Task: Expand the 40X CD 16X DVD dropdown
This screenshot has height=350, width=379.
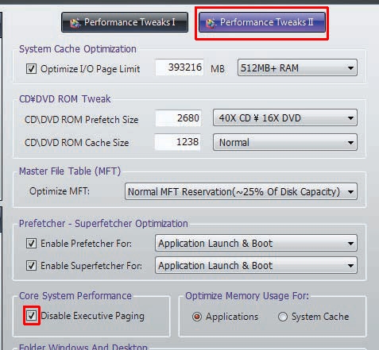Action: pyautogui.click(x=285, y=117)
